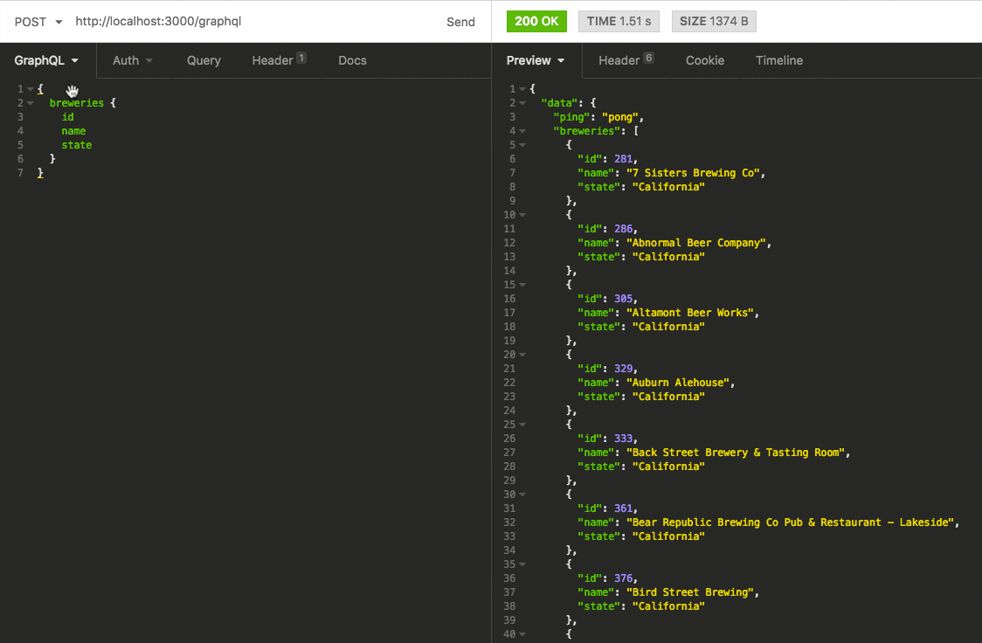Click the id value 333
This screenshot has width=982, height=643.
(x=623, y=439)
